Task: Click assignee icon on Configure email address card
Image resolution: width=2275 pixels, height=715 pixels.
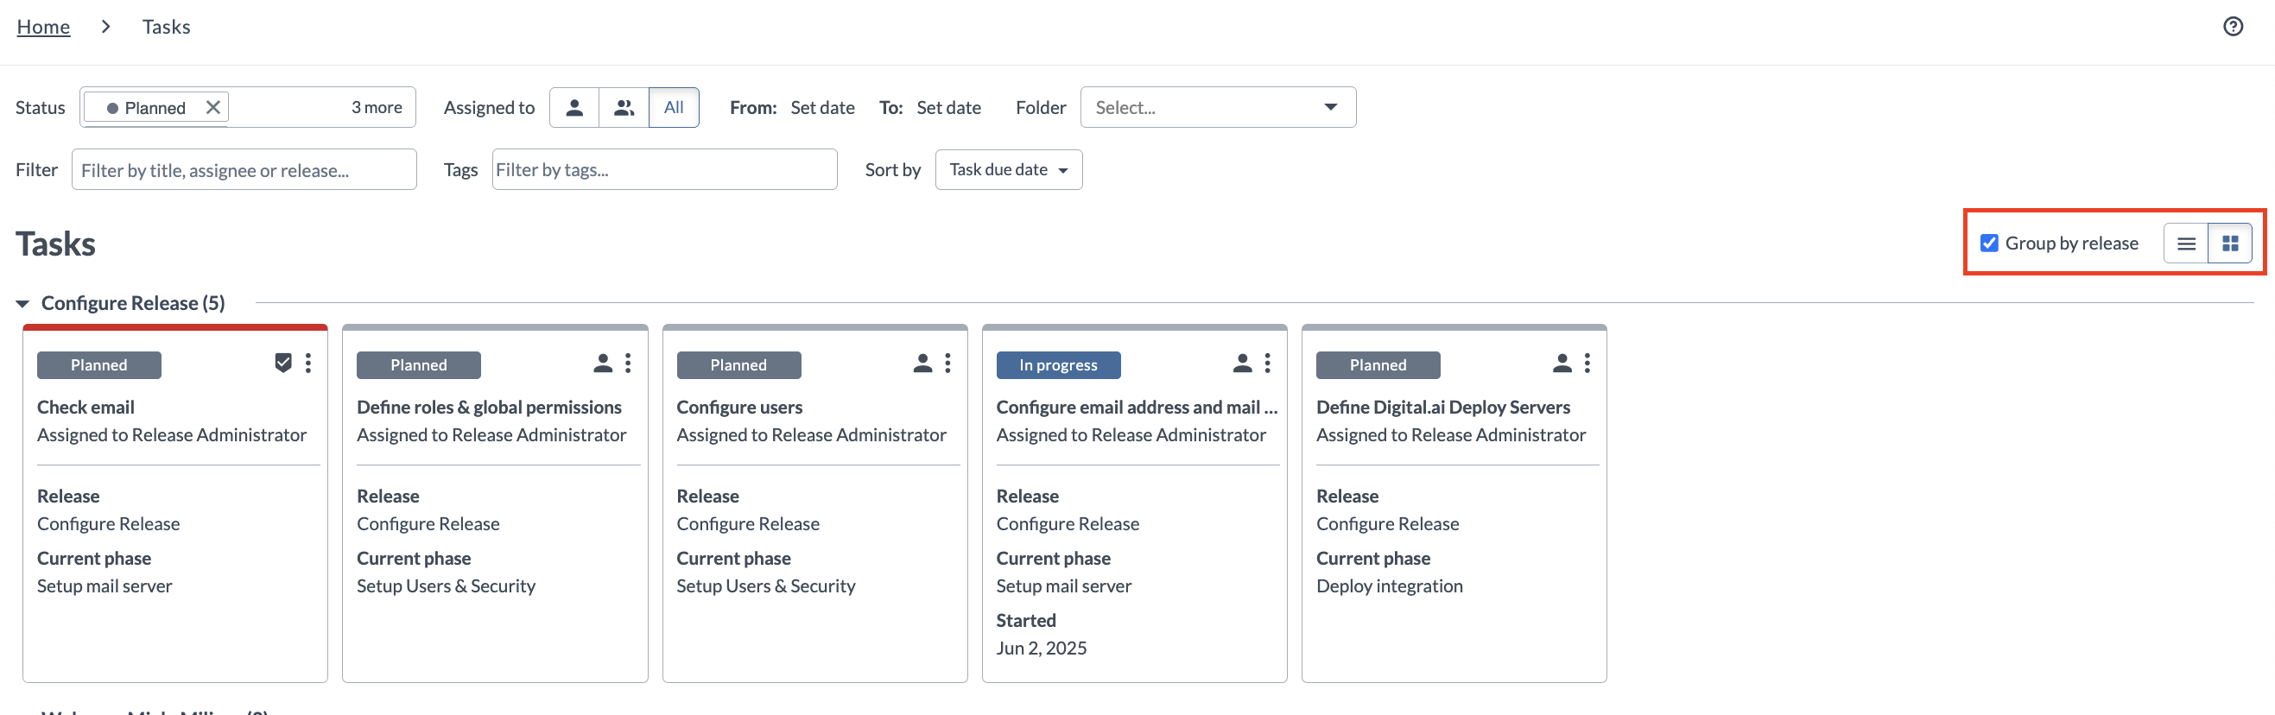Action: coord(1243,363)
